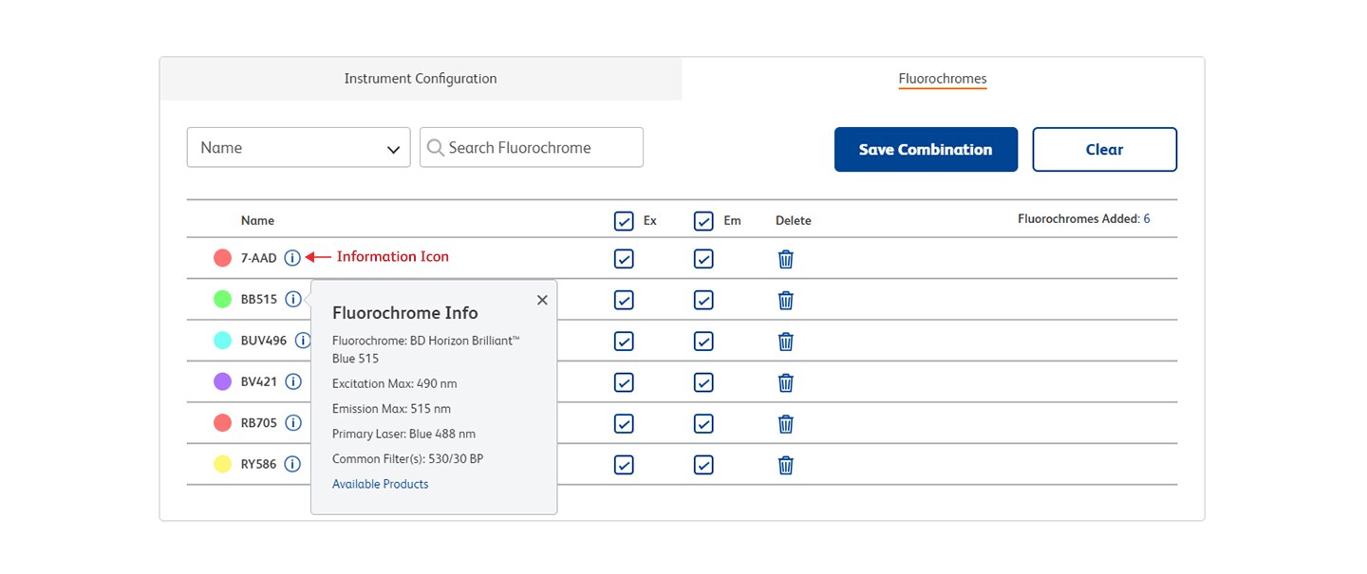Screen dimensions: 1367x574
Task: Click the info icon next to BUV496
Action: [302, 341]
